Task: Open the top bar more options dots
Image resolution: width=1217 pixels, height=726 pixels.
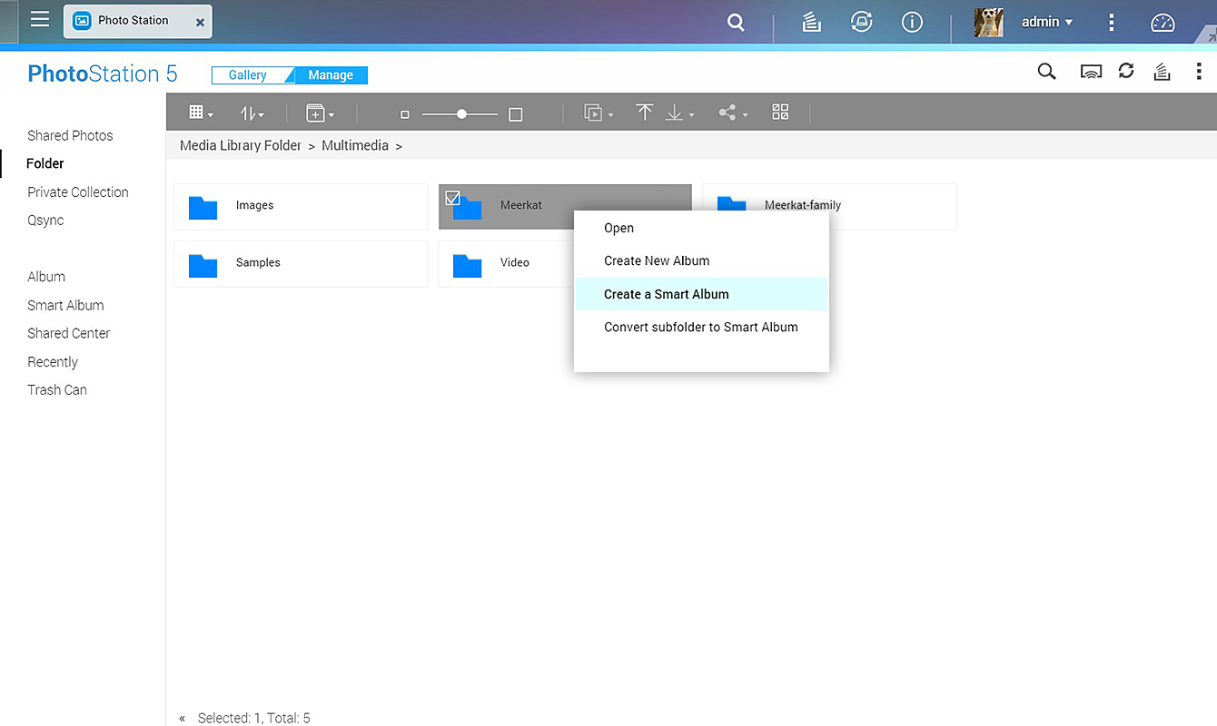Action: pos(1112,23)
